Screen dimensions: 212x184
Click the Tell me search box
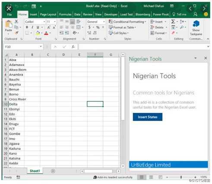179,14
